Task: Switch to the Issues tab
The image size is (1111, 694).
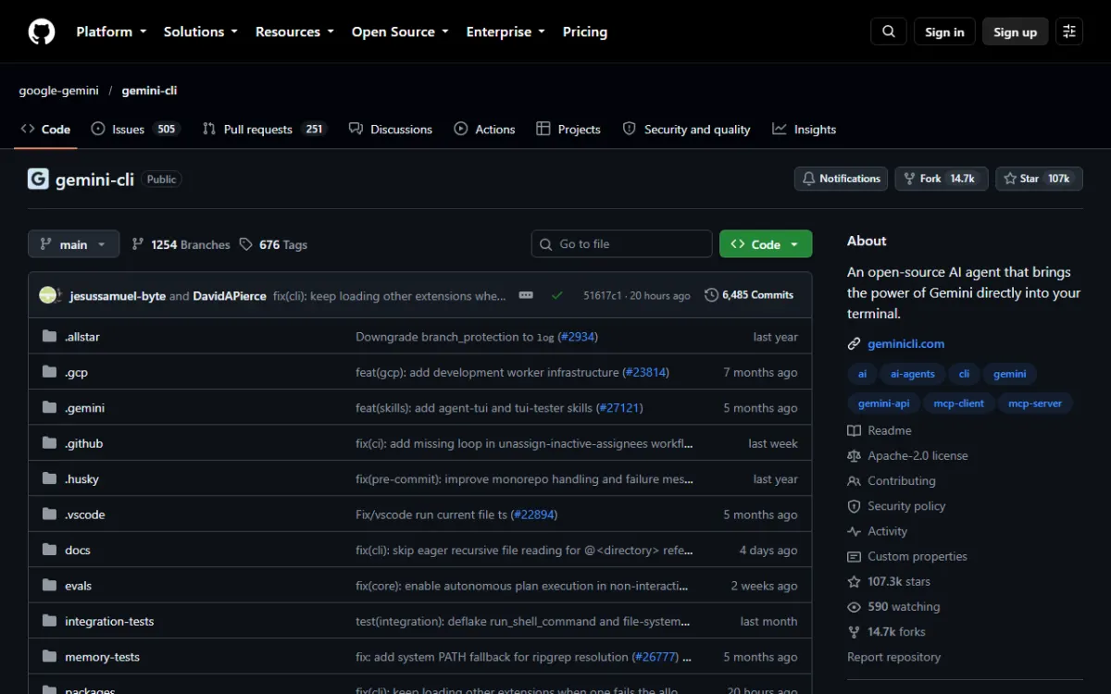Action: [135, 130]
